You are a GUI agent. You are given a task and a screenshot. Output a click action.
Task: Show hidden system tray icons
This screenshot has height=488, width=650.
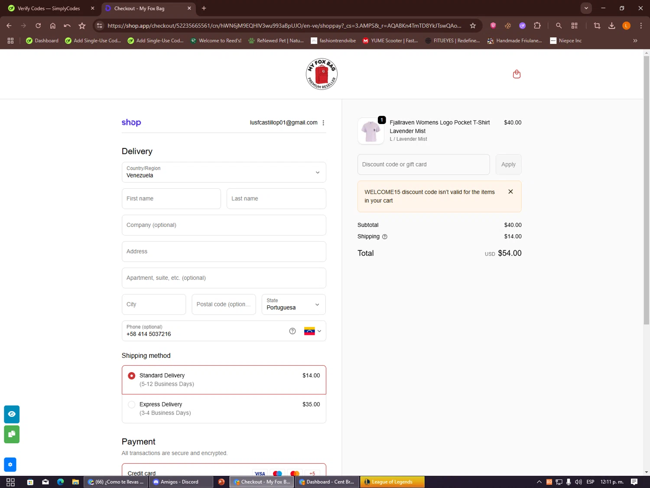click(x=539, y=482)
